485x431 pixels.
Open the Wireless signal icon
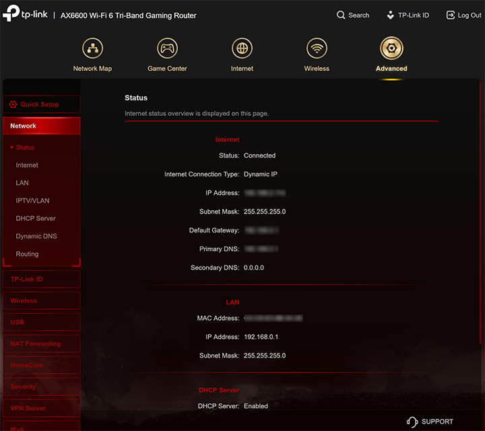[x=317, y=48]
